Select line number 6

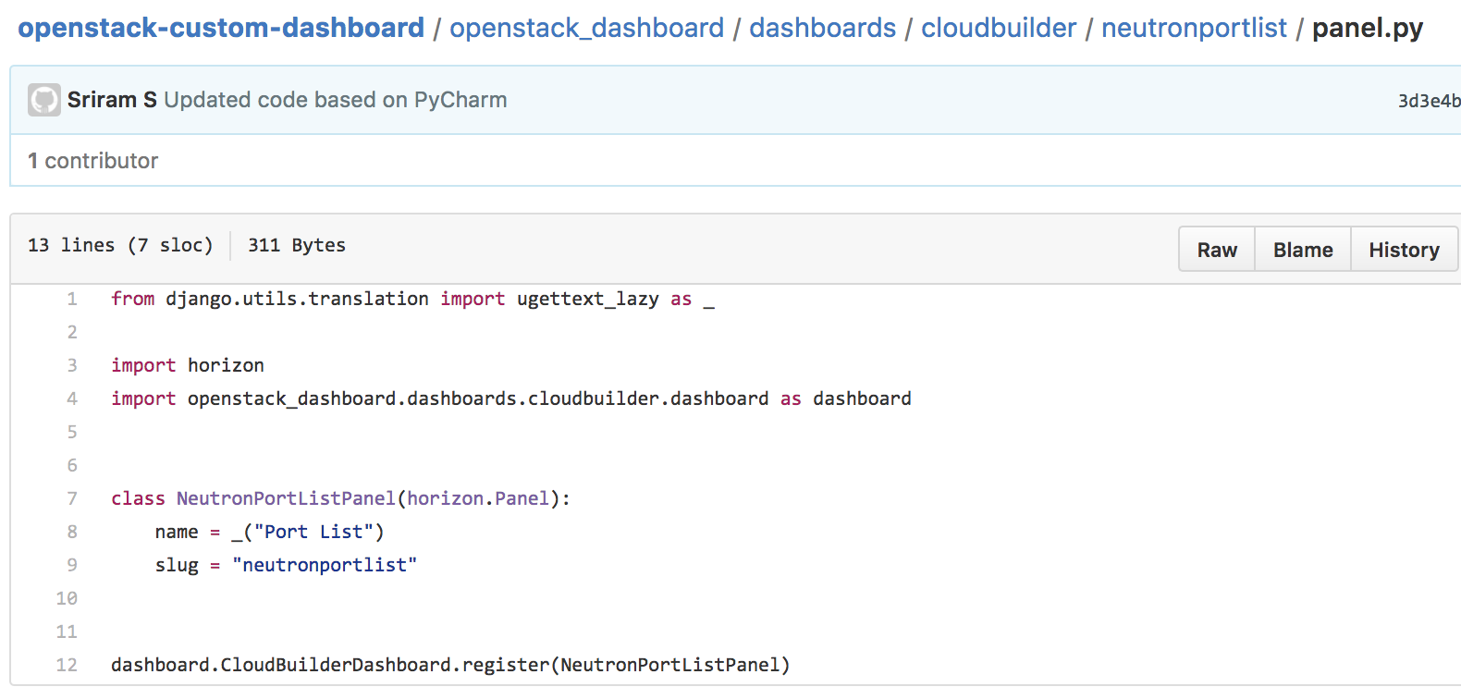click(x=72, y=465)
